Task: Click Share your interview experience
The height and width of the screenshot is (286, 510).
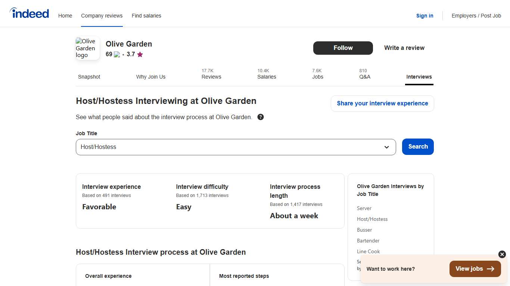Action: click(x=382, y=103)
